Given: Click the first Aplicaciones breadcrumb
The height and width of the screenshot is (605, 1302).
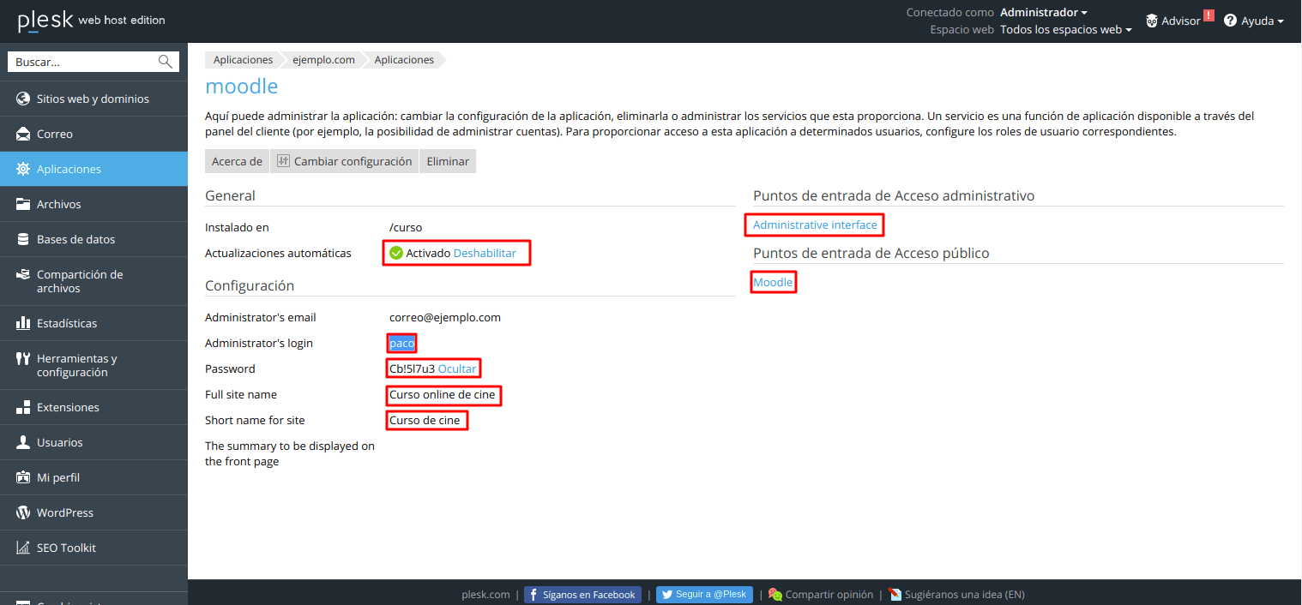Looking at the screenshot, I should point(243,60).
